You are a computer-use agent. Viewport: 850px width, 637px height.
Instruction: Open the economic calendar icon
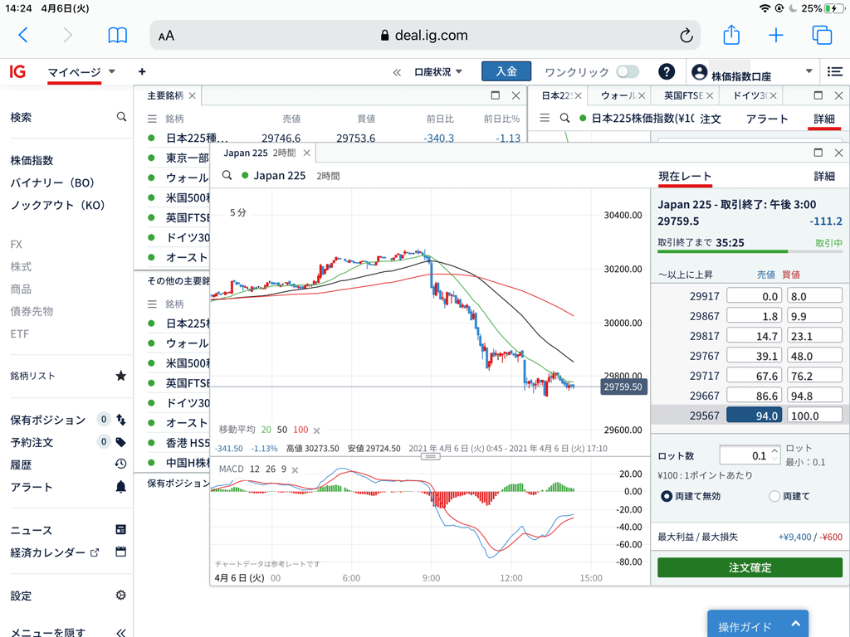[121, 552]
